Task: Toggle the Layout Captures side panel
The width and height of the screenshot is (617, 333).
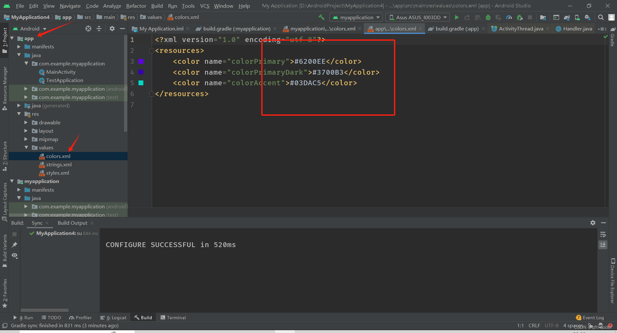Action: click(4, 202)
